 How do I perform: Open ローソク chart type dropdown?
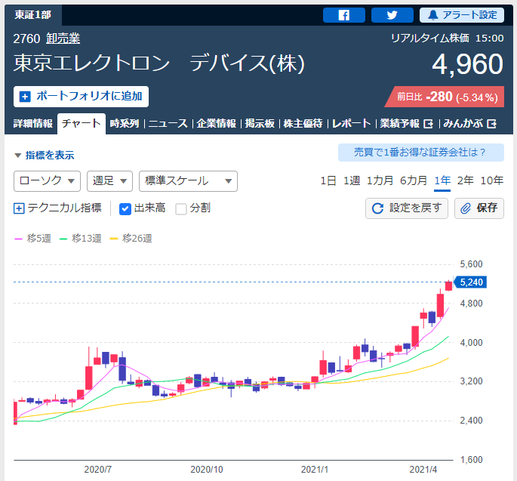[x=47, y=181]
